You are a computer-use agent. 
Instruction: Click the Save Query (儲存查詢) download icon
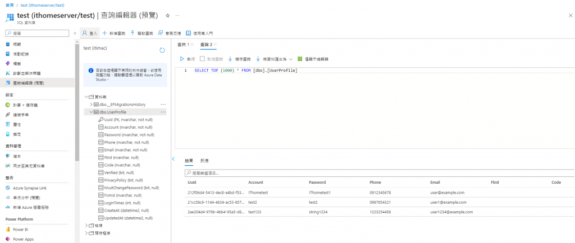230,59
